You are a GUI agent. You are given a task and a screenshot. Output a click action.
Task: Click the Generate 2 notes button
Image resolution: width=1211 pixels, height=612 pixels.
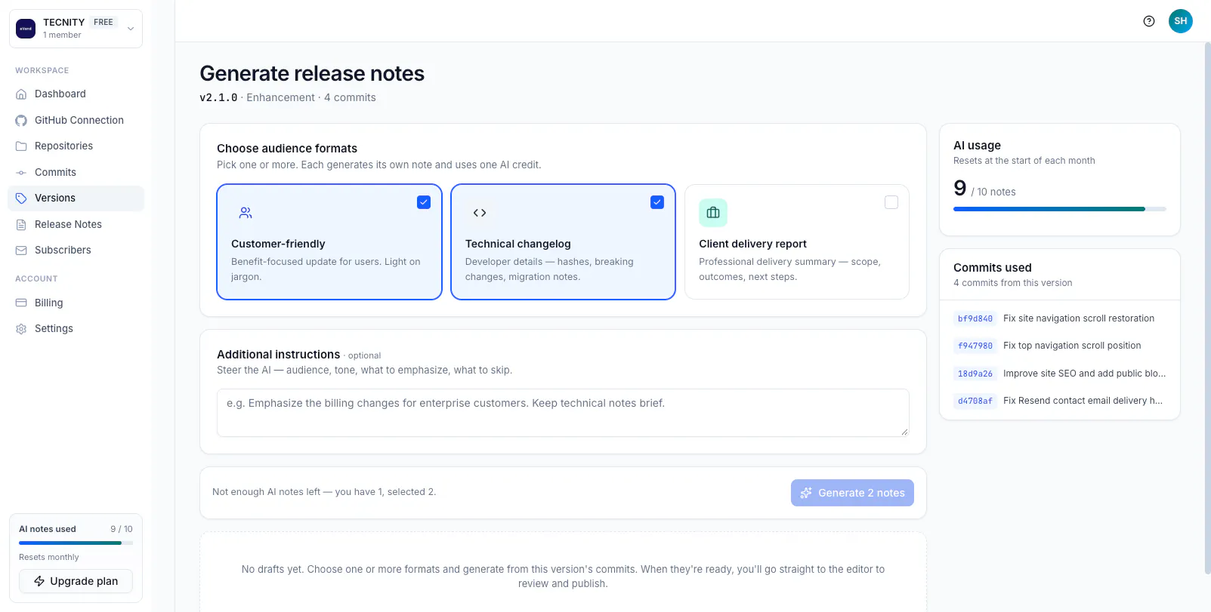click(x=852, y=493)
